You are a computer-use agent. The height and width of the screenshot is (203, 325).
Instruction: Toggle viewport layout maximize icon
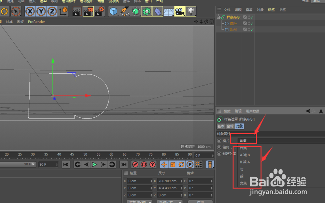click(x=212, y=21)
